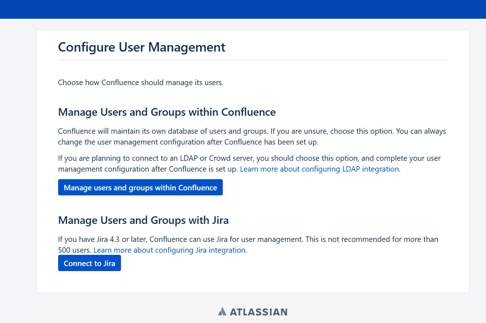Image resolution: width=486 pixels, height=323 pixels.
Task: Open 'Learn more about configuring Jira integration' link
Action: point(169,250)
